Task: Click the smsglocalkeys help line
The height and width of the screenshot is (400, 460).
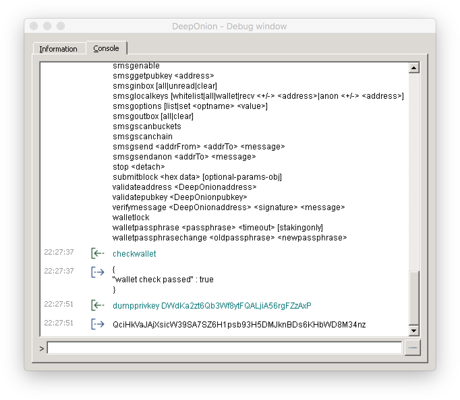Action: pos(258,96)
